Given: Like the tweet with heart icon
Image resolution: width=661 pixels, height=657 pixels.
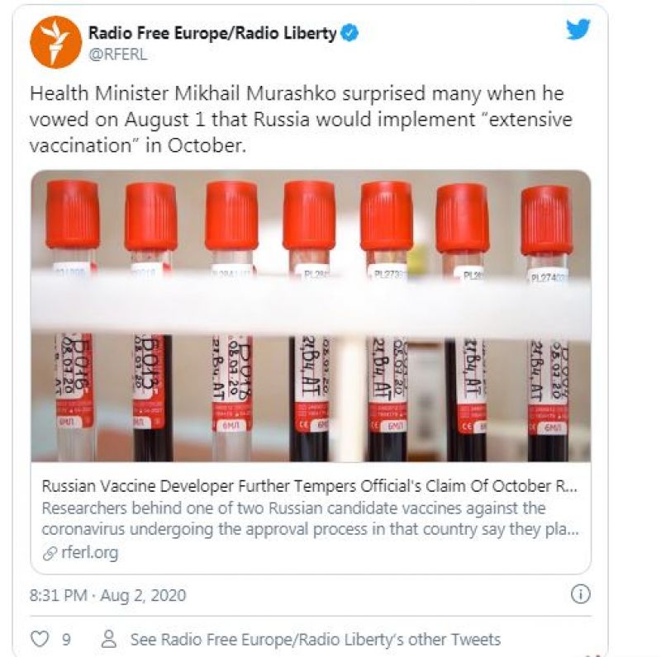Looking at the screenshot, I should (x=40, y=639).
